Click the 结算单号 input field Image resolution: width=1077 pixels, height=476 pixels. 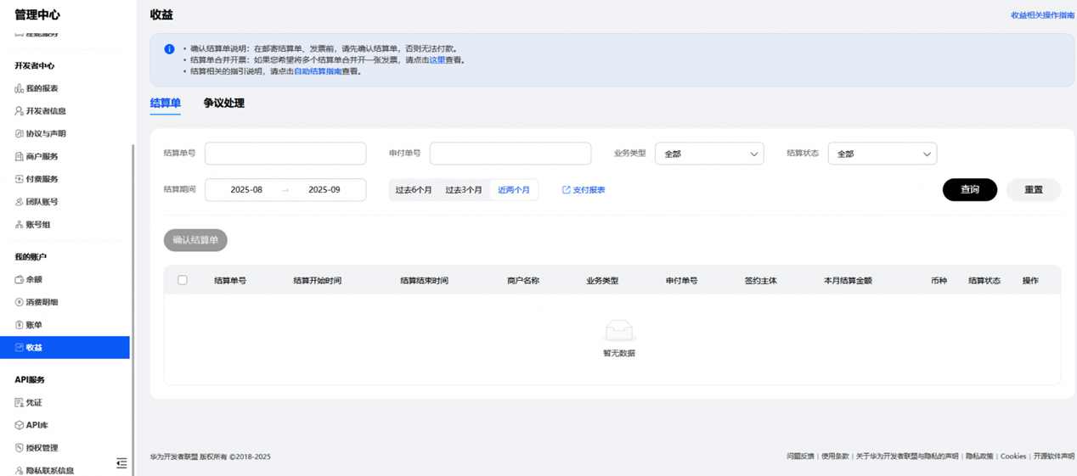(x=285, y=154)
